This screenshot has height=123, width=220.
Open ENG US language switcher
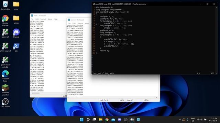coord(193,120)
